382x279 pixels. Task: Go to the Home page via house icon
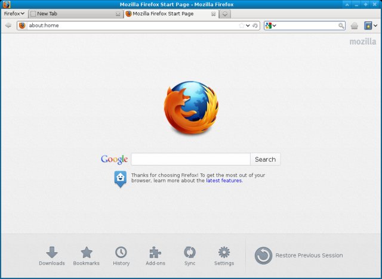(x=355, y=26)
